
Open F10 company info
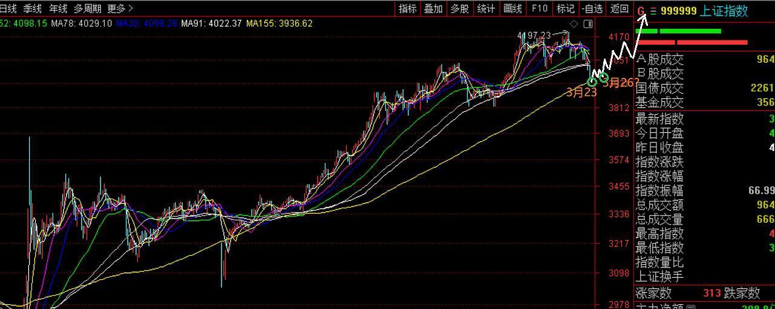click(539, 8)
